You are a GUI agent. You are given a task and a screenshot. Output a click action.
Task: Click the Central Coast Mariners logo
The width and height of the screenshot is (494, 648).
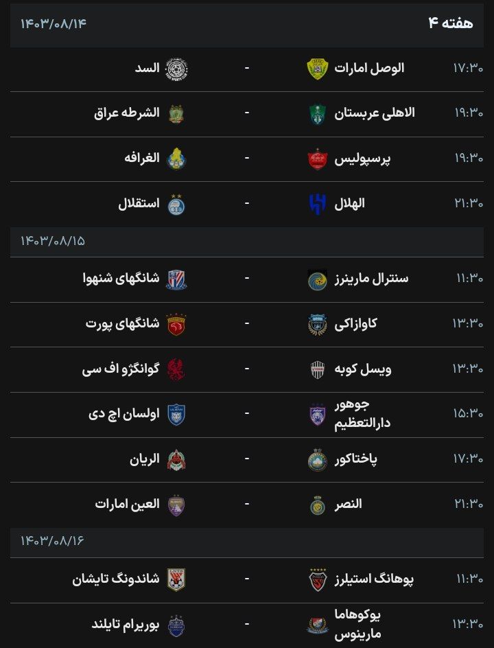tap(317, 279)
